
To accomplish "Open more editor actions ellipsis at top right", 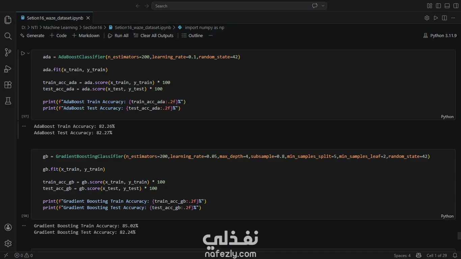I will click(453, 18).
